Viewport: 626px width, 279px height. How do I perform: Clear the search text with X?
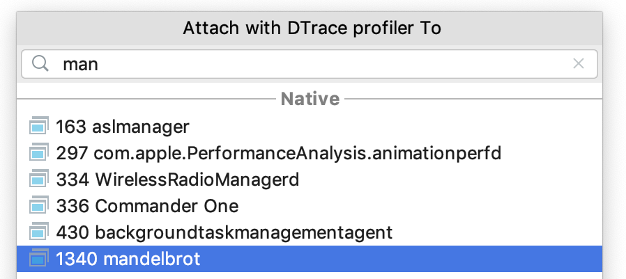tap(578, 64)
